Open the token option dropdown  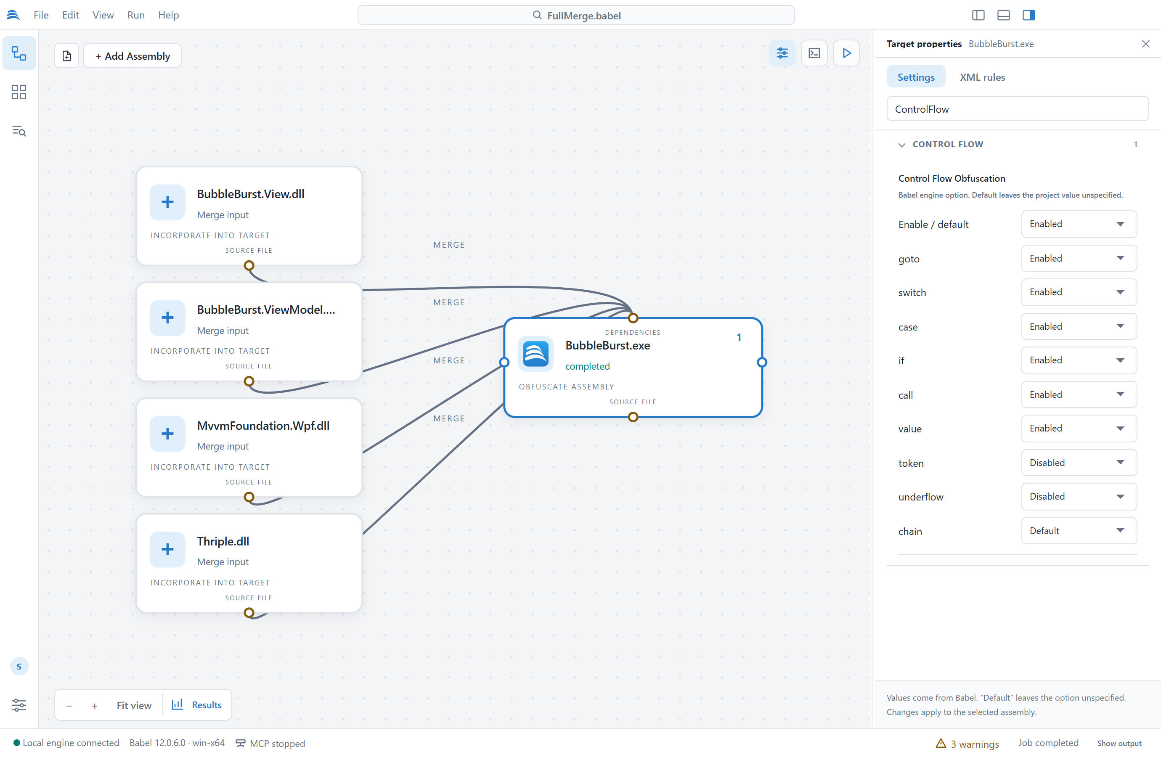pyautogui.click(x=1079, y=463)
